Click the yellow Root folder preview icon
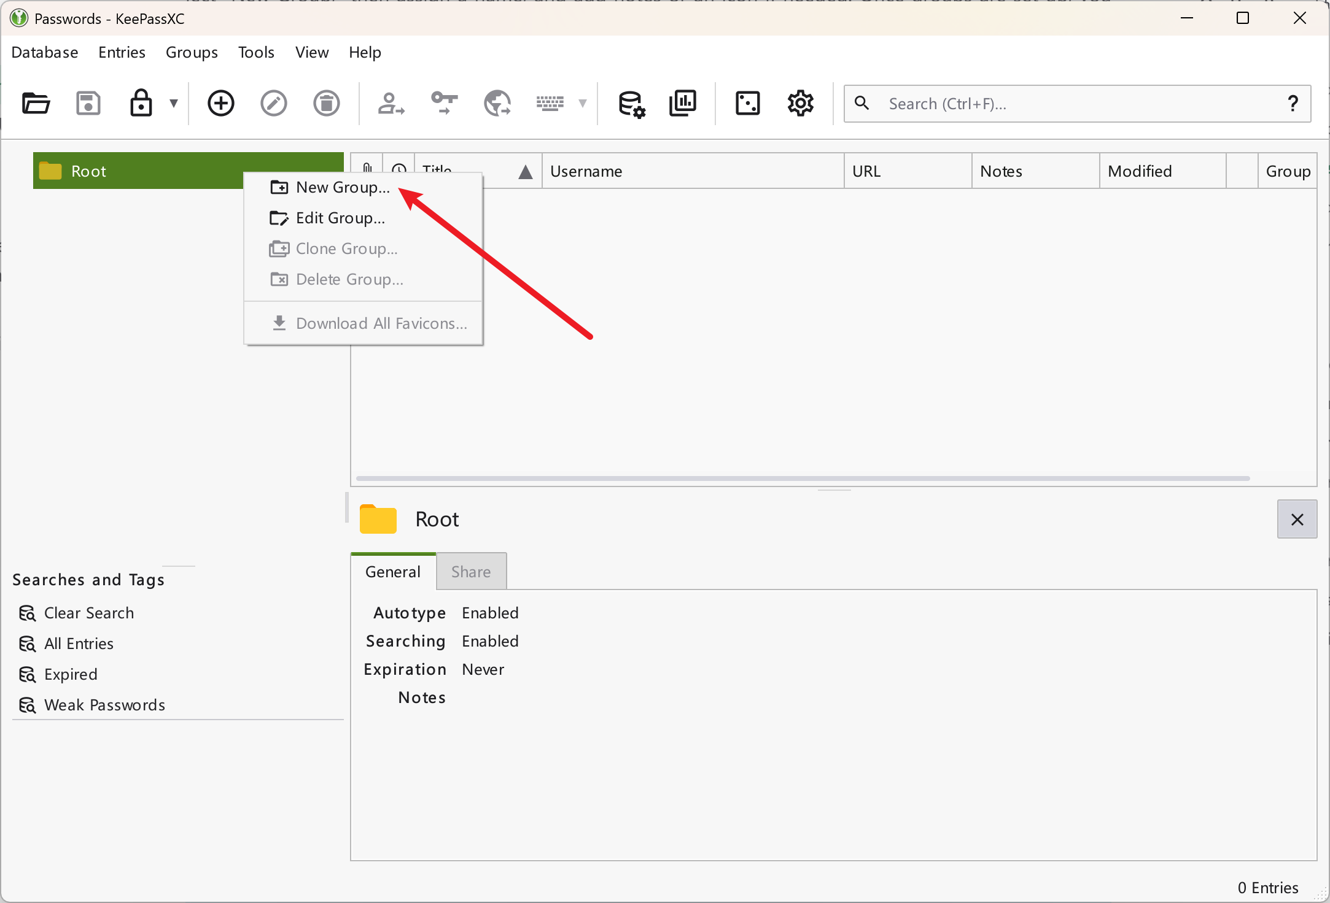 click(x=378, y=519)
